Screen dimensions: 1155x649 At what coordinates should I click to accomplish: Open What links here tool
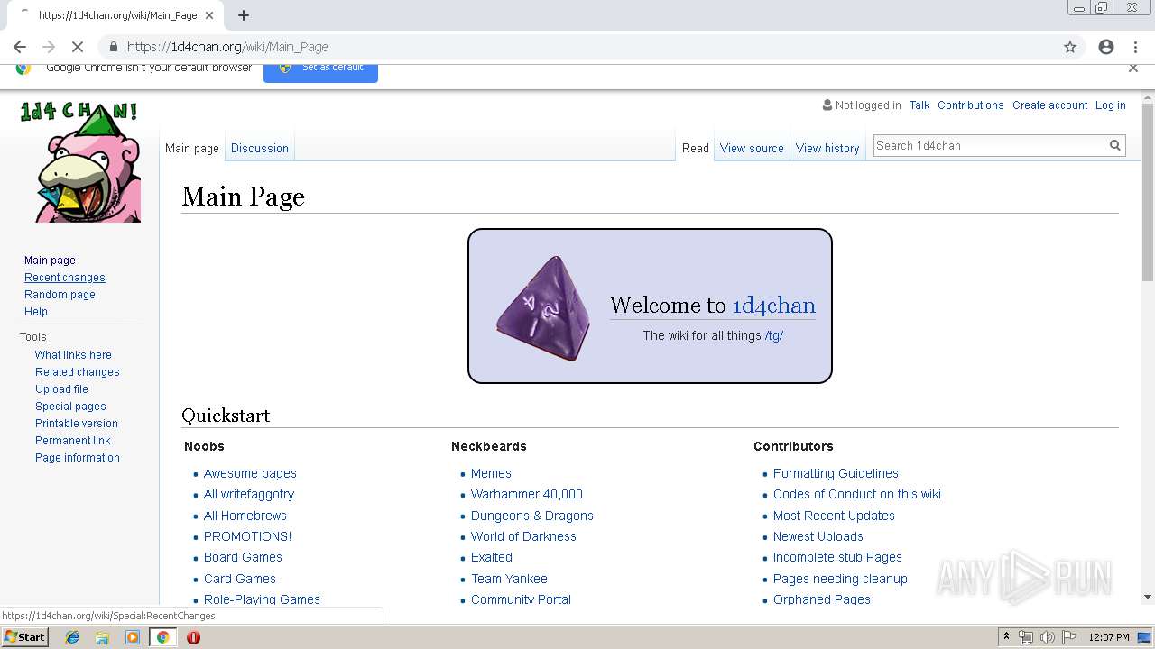73,355
